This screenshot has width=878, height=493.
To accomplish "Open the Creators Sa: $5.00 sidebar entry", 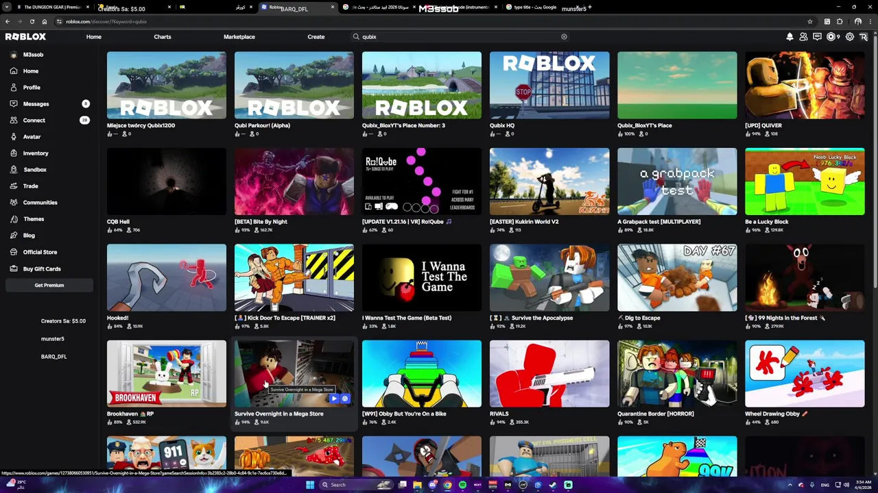I will click(63, 321).
